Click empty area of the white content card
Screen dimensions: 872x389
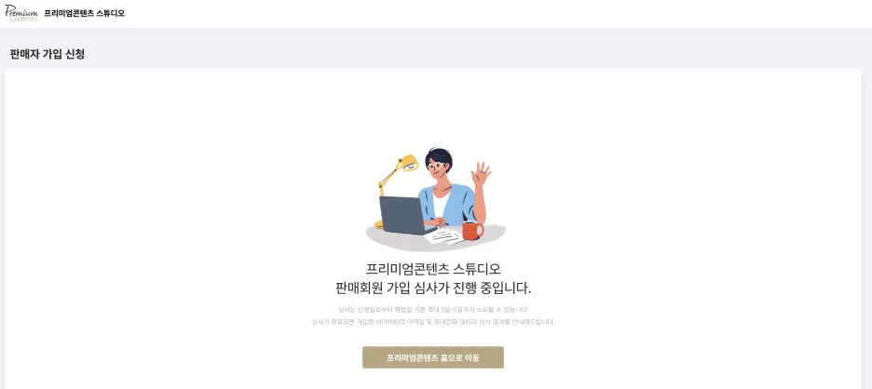coord(167,222)
